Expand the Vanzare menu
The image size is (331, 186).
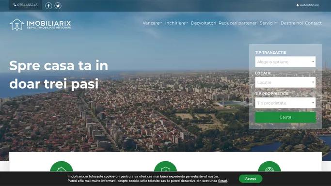pos(152,23)
